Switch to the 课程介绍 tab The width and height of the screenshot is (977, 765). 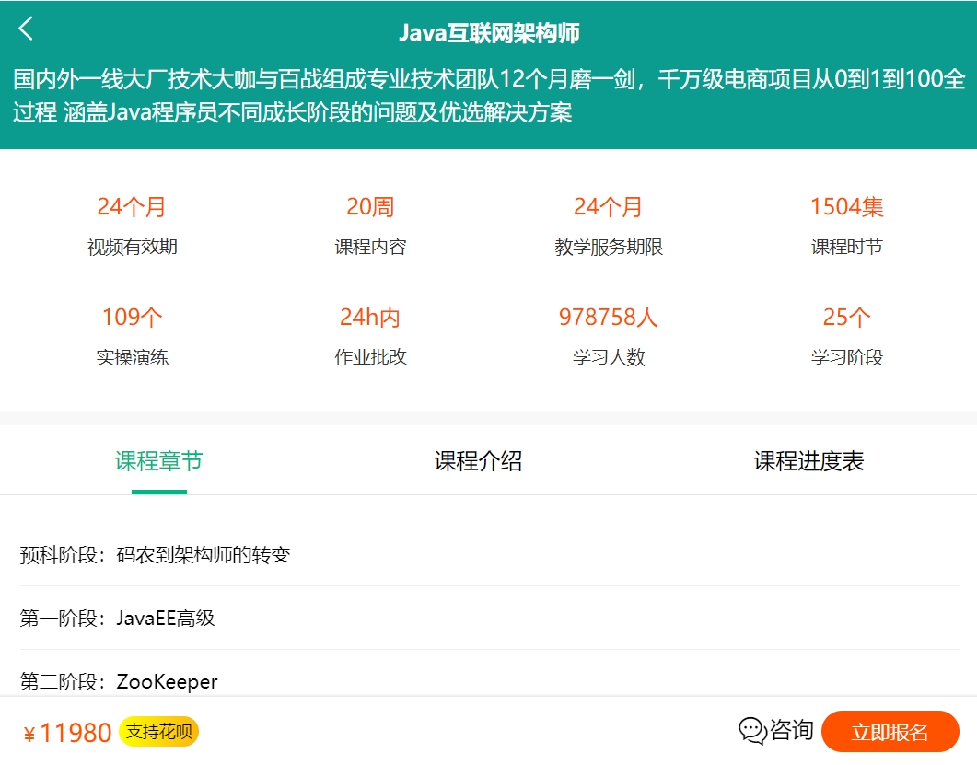pyautogui.click(x=480, y=461)
